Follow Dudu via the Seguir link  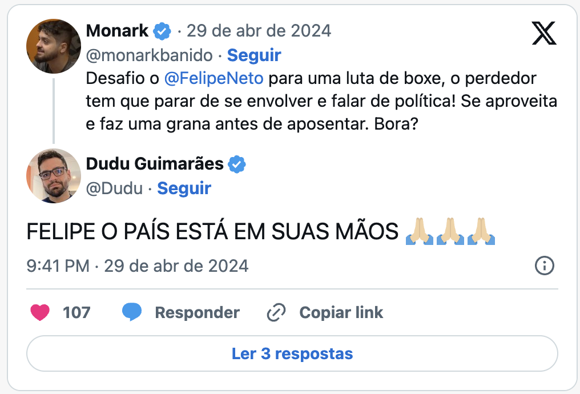pos(184,188)
